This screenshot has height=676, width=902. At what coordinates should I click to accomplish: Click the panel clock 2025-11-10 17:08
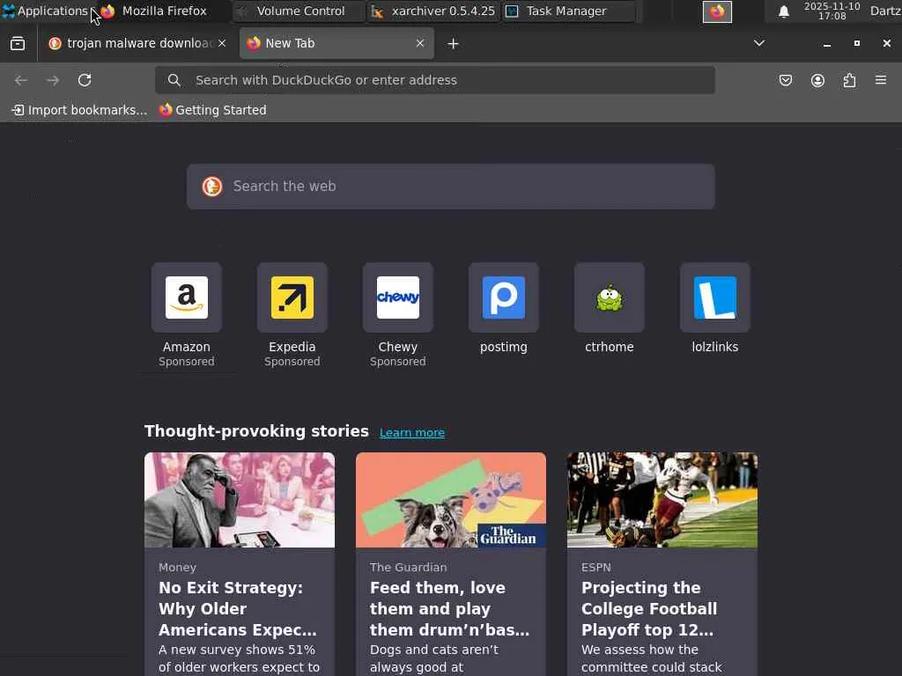(x=832, y=11)
